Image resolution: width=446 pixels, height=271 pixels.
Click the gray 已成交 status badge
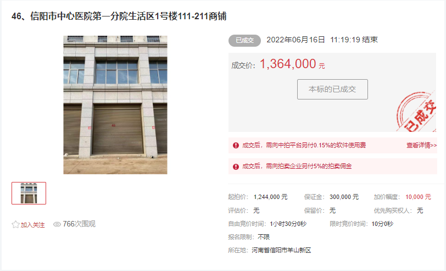tap(244, 41)
